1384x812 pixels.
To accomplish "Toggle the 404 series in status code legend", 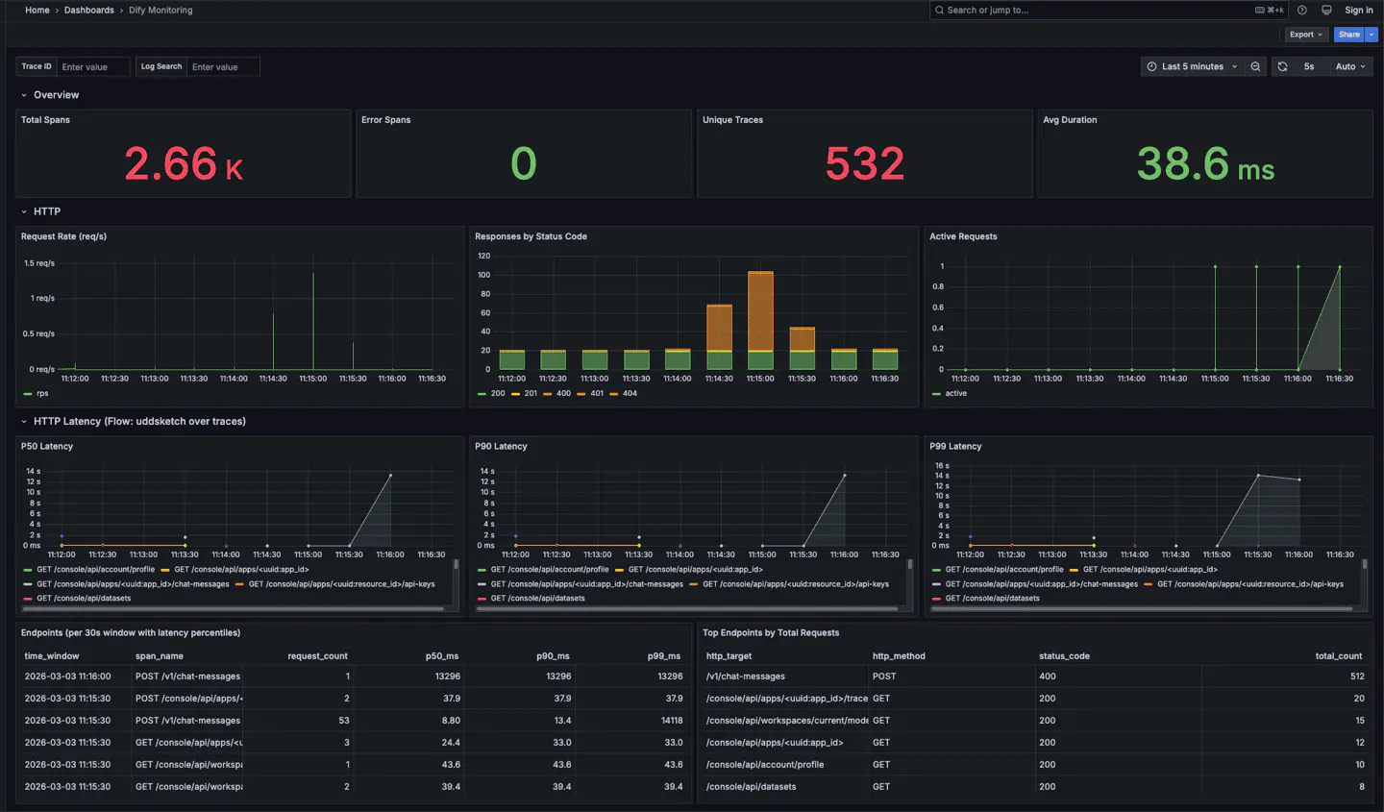I will coord(630,393).
